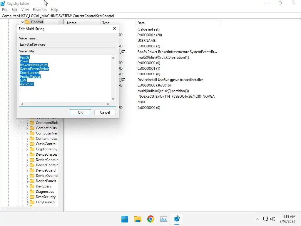The image size is (301, 226).
Task: Click the Diagnostics folder icon
Action: [32, 191]
